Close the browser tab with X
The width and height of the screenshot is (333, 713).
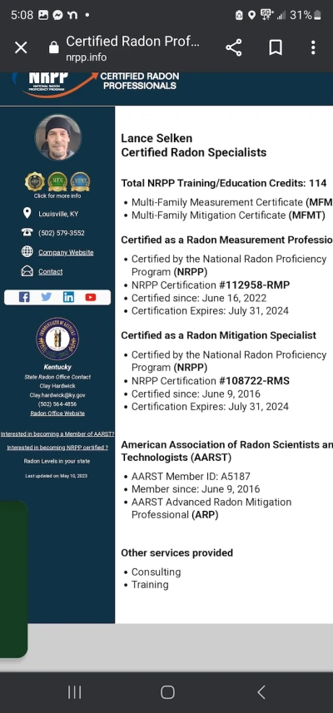(21, 47)
